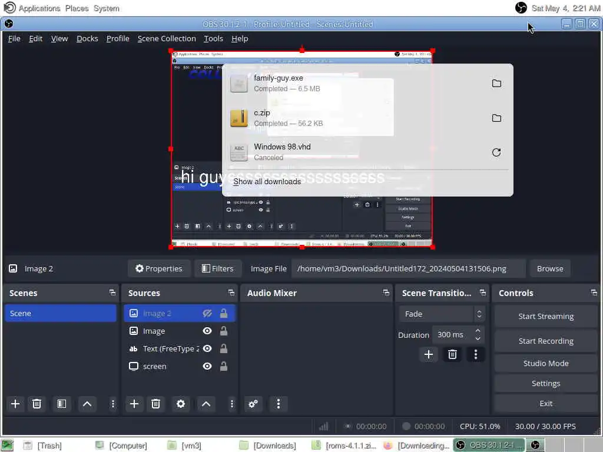Open source properties gear icon

[x=181, y=404]
